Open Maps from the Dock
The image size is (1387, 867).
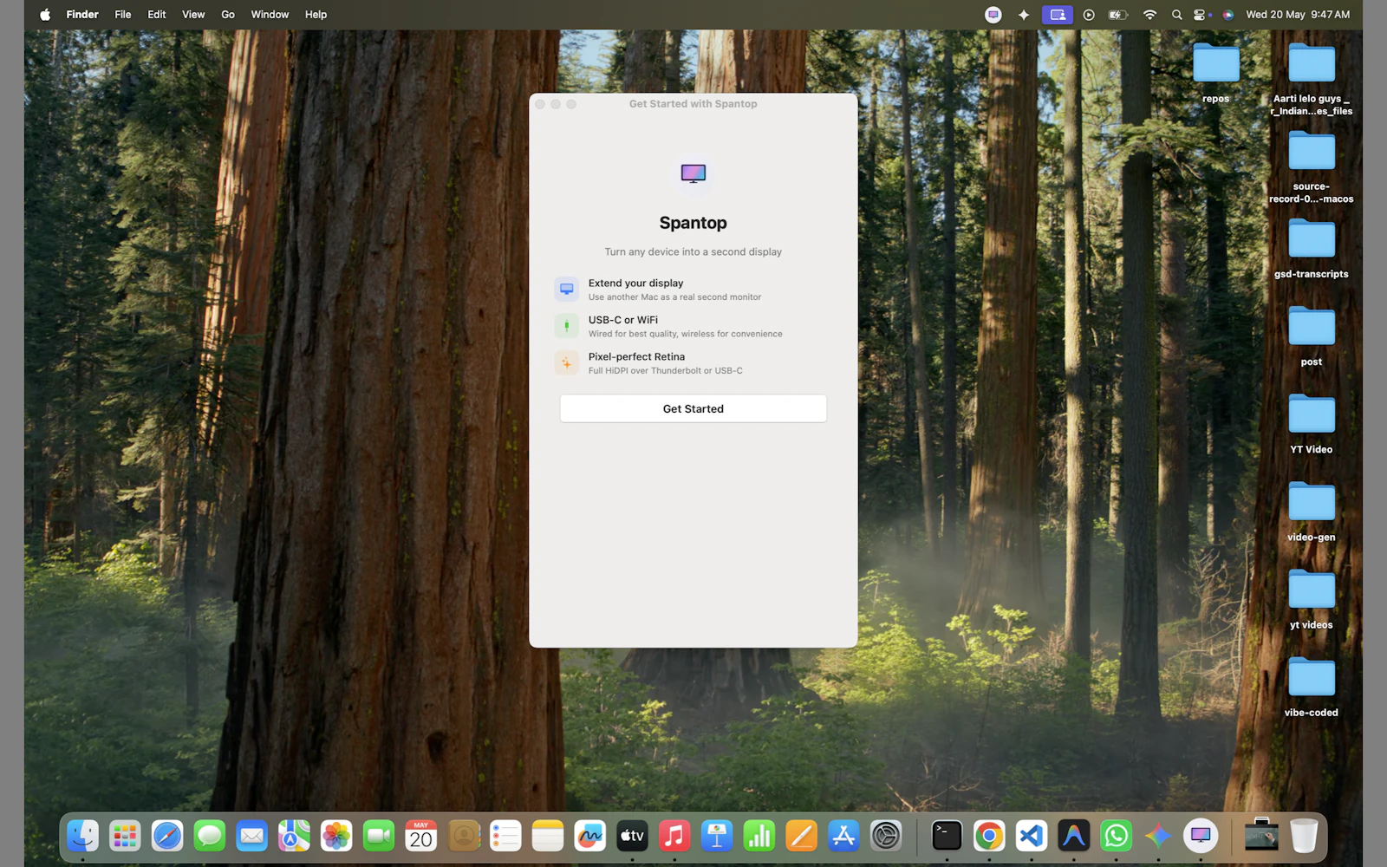pyautogui.click(x=294, y=836)
